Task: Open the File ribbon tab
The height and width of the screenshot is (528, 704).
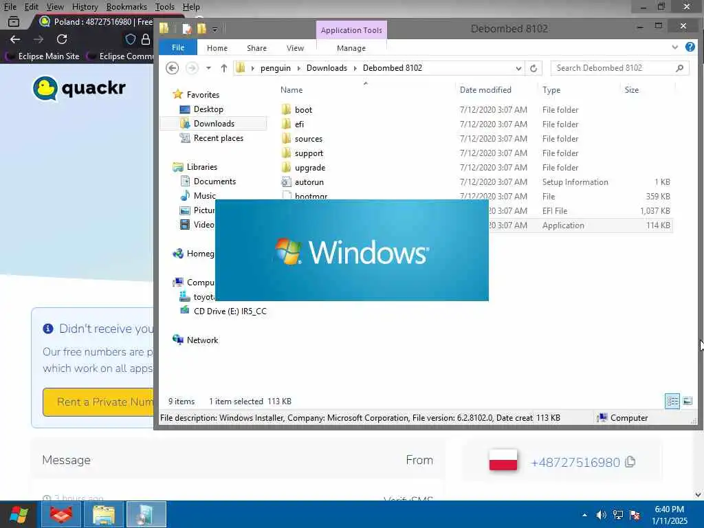Action: (x=178, y=47)
